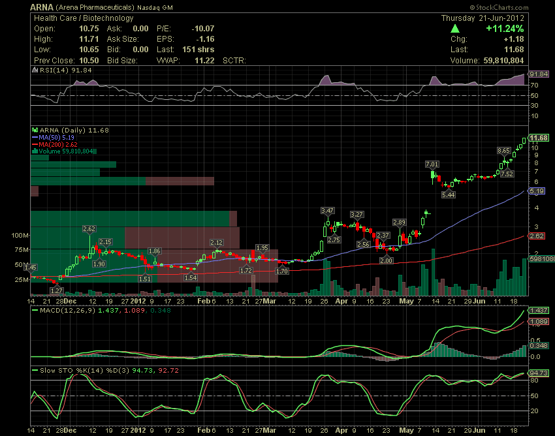Image resolution: width=555 pixels, height=436 pixels.
Task: Click the 2.12 price label
Action: click(217, 242)
